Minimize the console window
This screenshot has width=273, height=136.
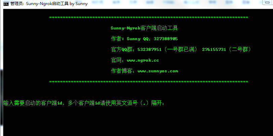(x=268, y=2)
